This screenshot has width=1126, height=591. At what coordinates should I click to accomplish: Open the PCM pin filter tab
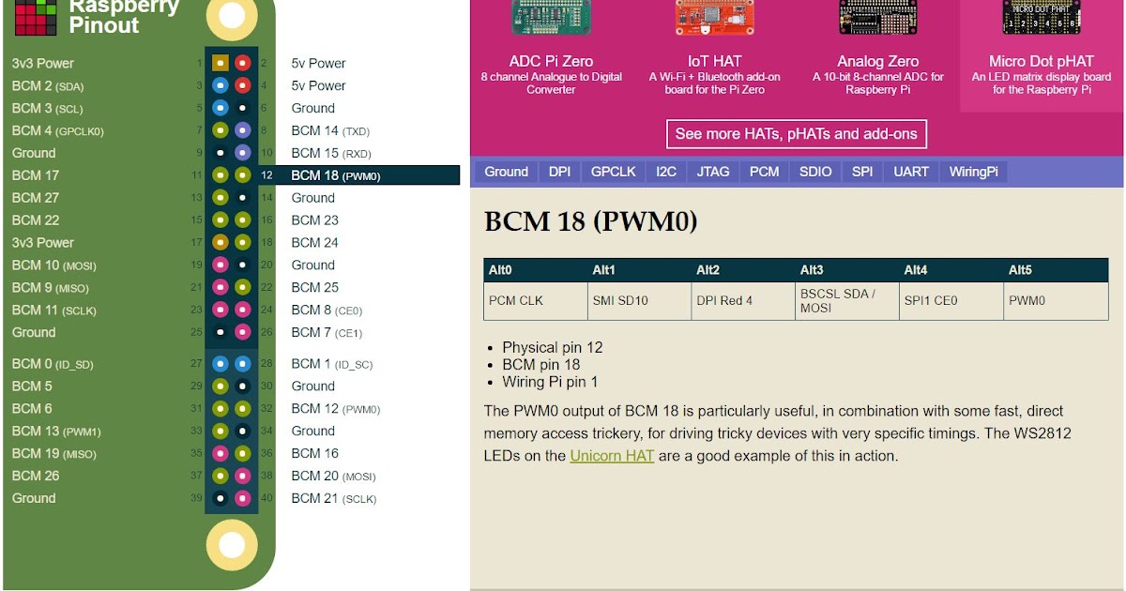(x=765, y=172)
